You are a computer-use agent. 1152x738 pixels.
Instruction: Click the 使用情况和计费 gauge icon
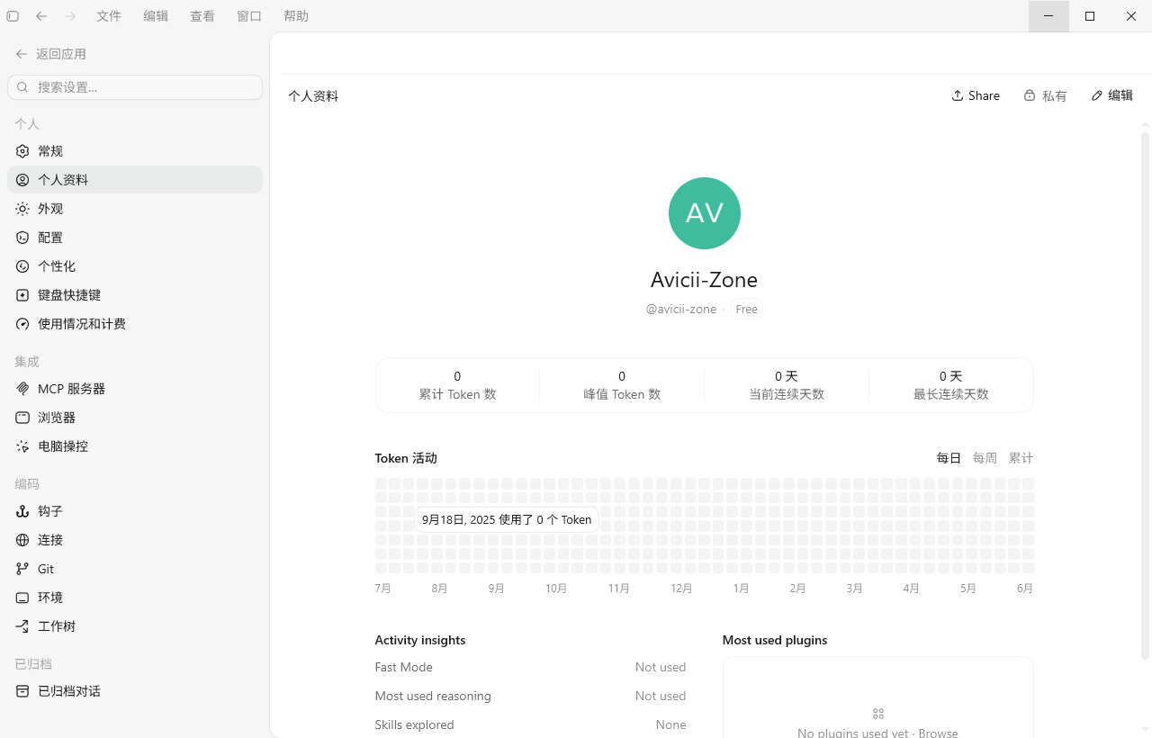22,324
